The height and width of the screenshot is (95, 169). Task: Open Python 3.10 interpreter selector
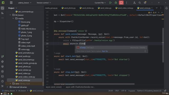pyautogui.click(x=149, y=91)
